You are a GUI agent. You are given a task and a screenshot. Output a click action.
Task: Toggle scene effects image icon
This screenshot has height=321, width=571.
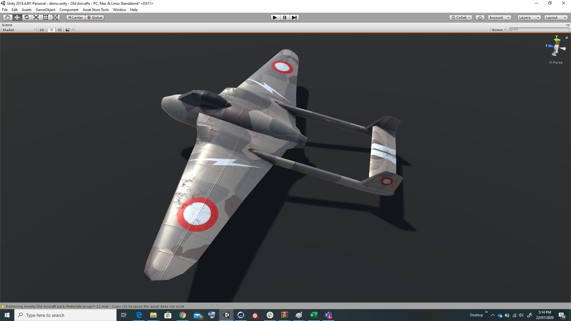tap(68, 30)
